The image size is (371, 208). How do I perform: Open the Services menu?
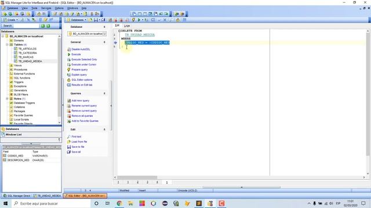(x=46, y=8)
